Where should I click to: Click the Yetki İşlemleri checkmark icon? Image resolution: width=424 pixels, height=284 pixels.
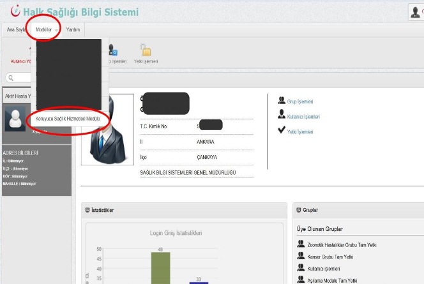click(282, 131)
